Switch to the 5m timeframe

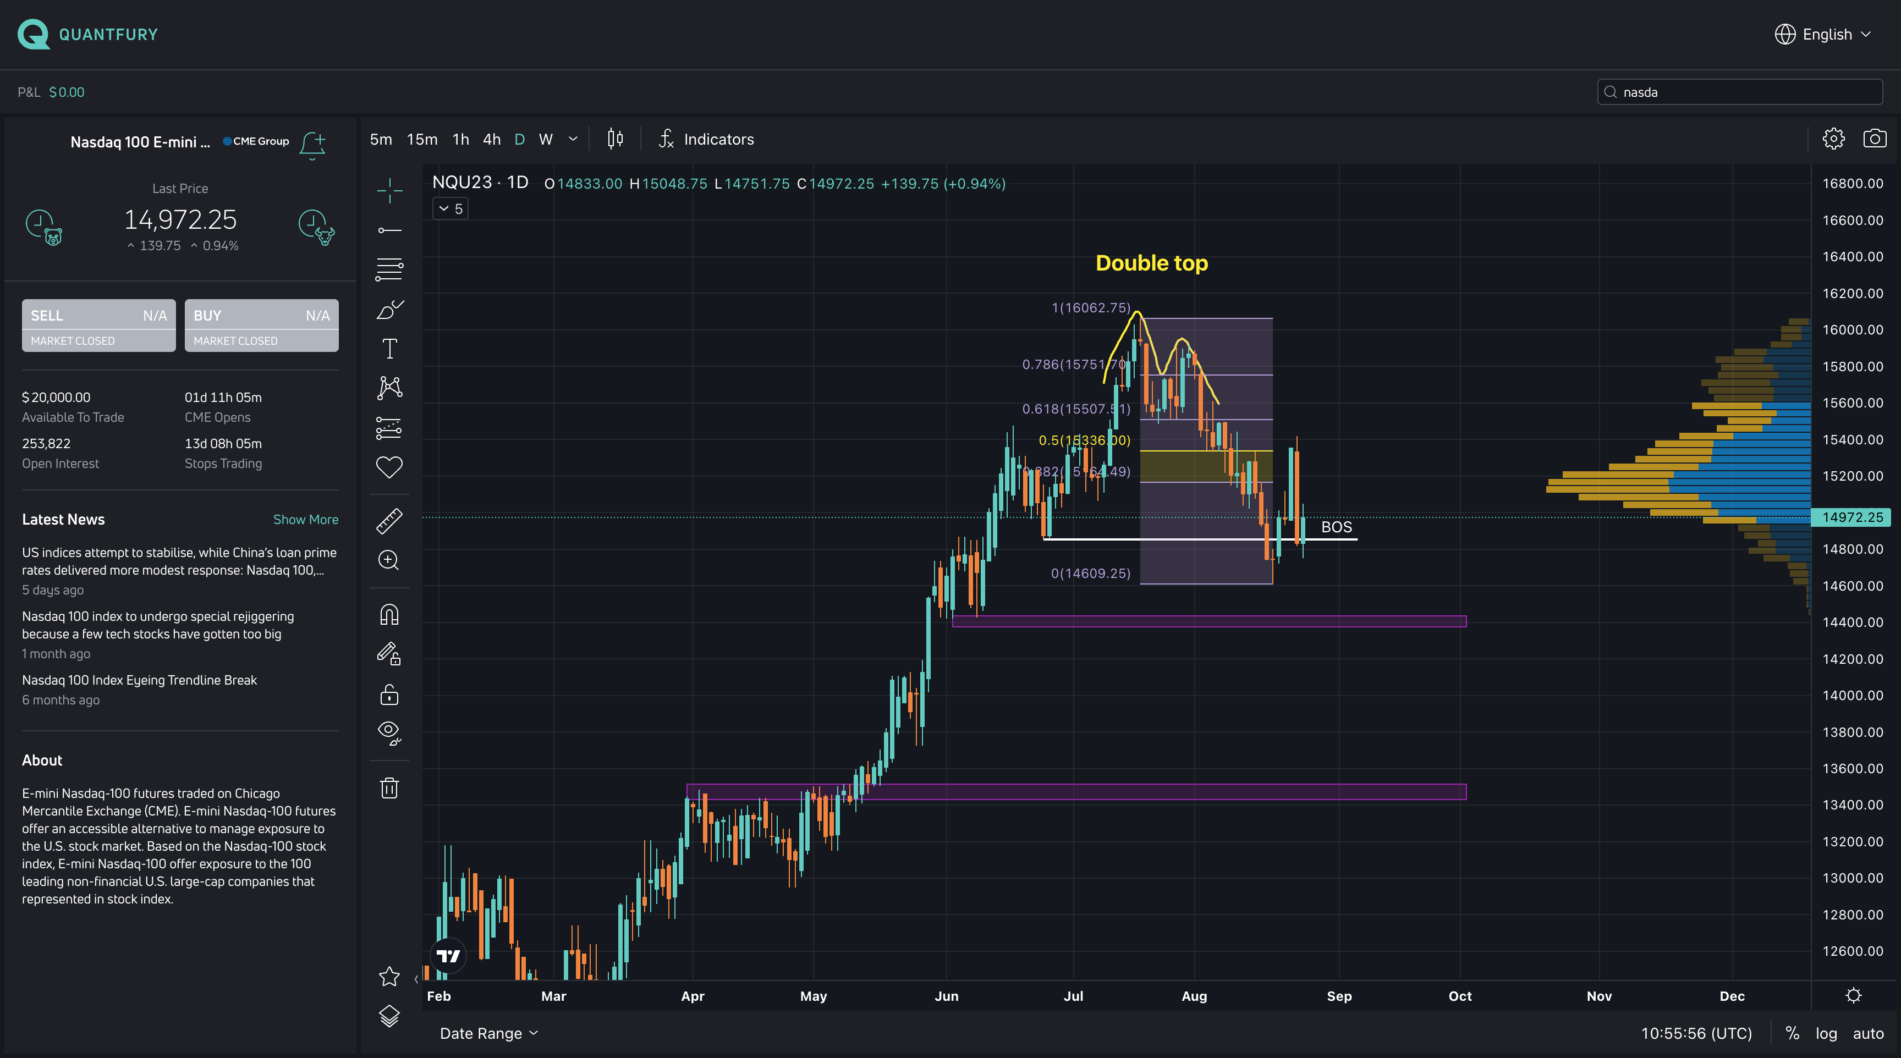click(381, 139)
